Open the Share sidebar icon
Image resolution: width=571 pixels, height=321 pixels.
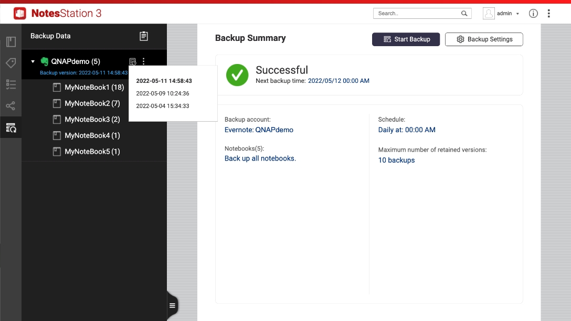10,106
